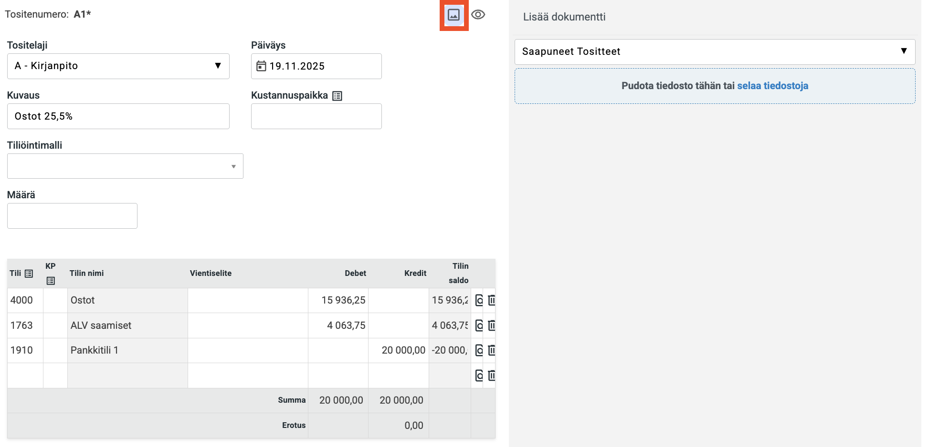This screenshot has width=928, height=447.
Task: Delete the ALV saamiset row
Action: (x=492, y=325)
